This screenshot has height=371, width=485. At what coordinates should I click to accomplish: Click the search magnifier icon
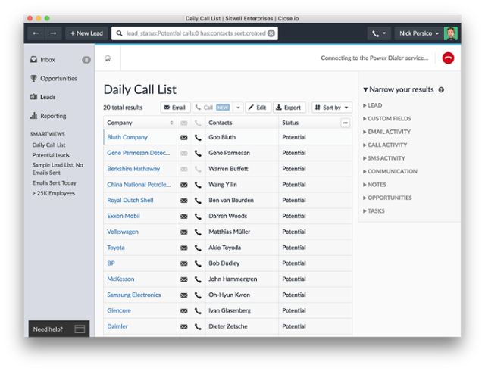point(119,33)
